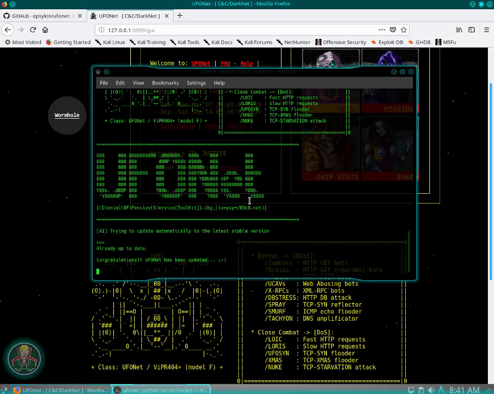Open Exploit-DB bookmark
The image size is (494, 394).
(x=387, y=42)
